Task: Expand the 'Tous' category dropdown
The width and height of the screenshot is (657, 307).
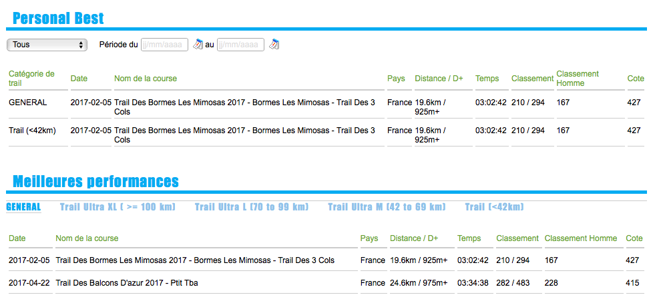Action: pos(47,45)
